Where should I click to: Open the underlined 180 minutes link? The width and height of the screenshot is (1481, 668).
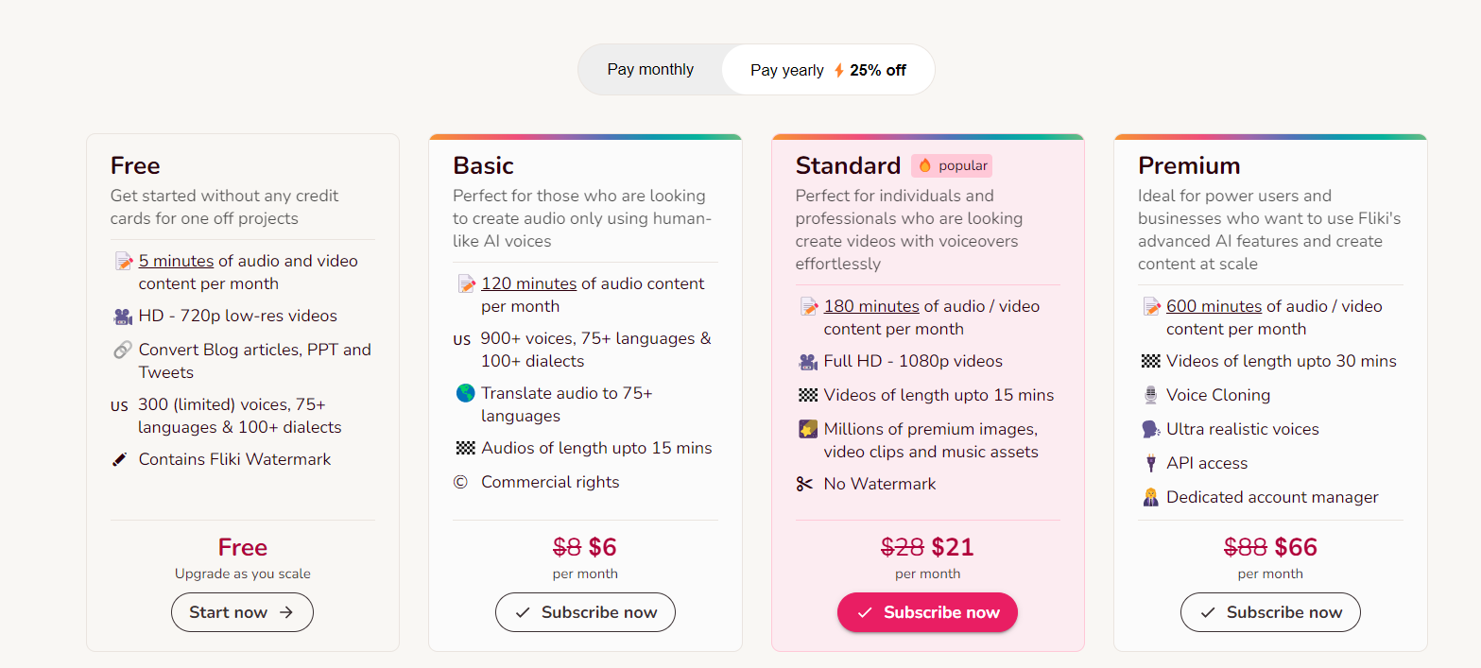pos(871,306)
